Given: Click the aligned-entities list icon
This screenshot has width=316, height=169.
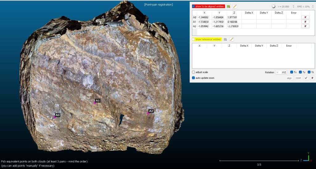Looking at the screenshot, I should pos(228,6).
